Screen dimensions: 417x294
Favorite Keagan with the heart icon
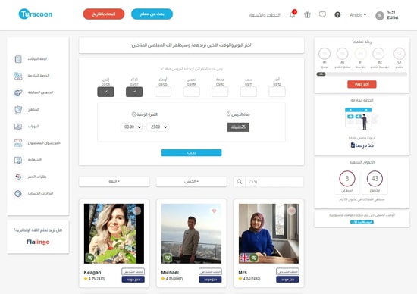pyautogui.click(x=137, y=211)
